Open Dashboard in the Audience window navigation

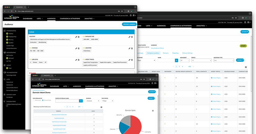click(28, 19)
